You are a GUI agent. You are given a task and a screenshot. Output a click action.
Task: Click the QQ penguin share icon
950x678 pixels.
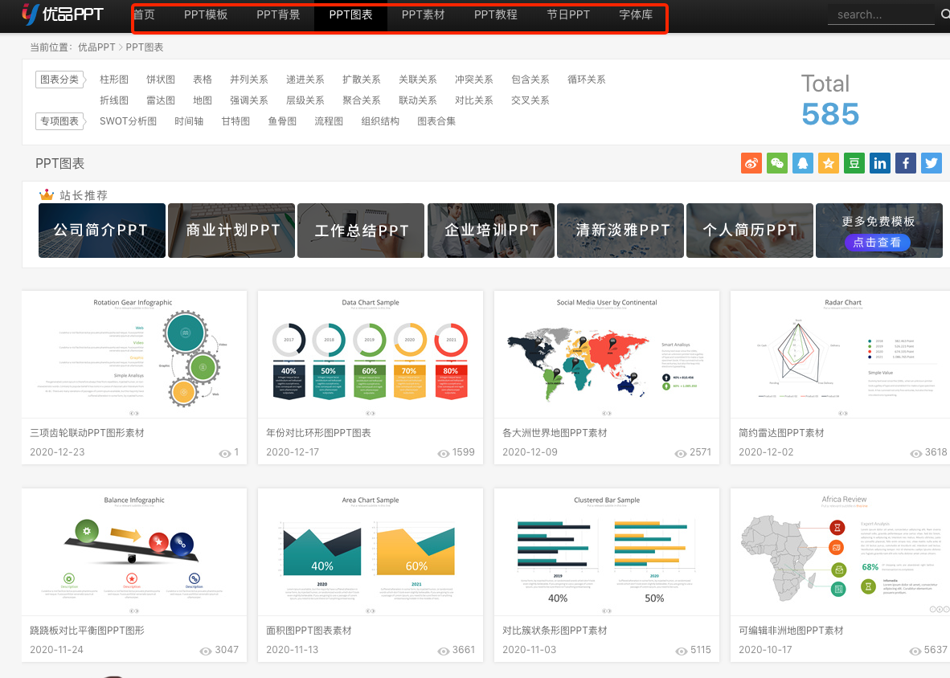click(802, 162)
